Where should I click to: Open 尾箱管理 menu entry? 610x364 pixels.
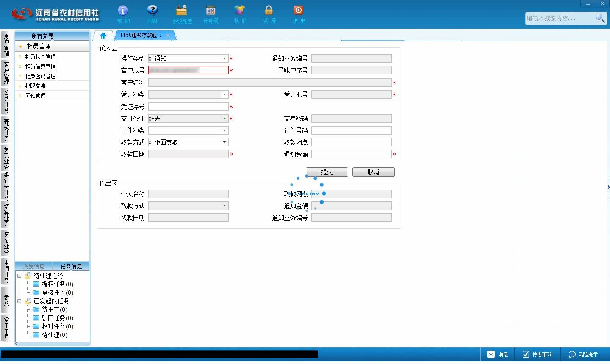[x=53, y=96]
